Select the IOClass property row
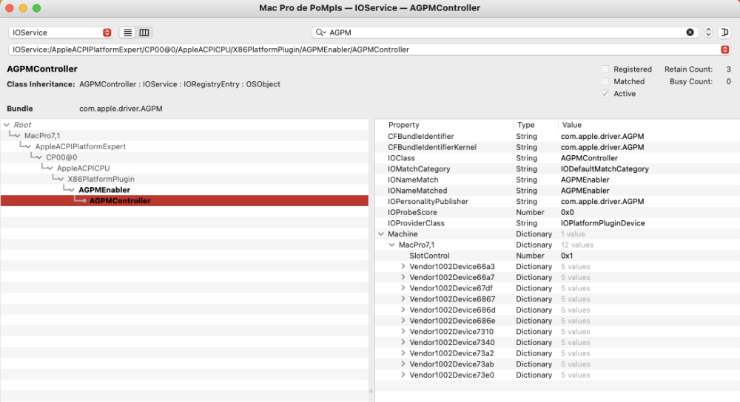 pyautogui.click(x=557, y=158)
